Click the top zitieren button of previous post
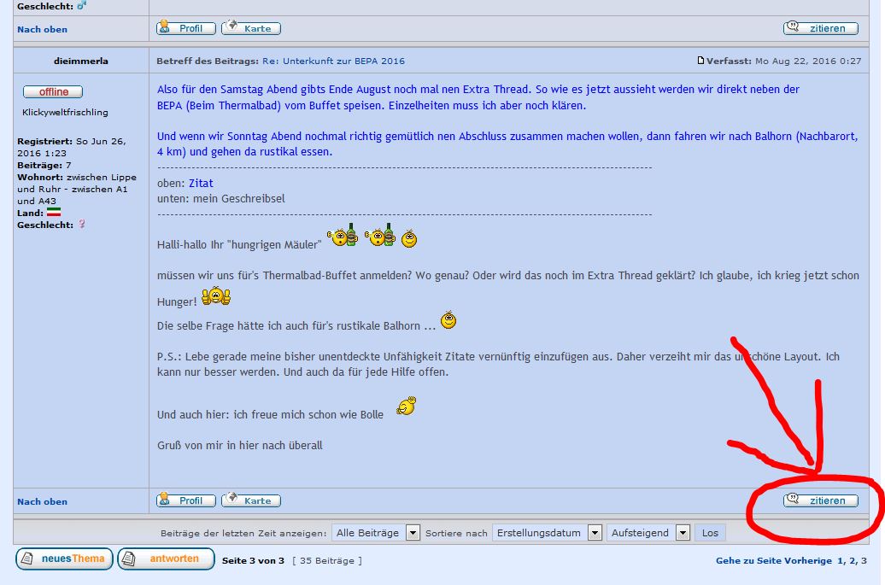The width and height of the screenshot is (885, 585). click(x=820, y=28)
